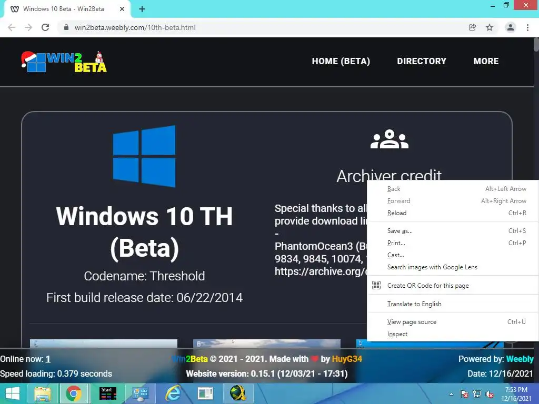539x404 pixels.
Task: Click the Website version 0.15.1 text
Action: [267, 374]
